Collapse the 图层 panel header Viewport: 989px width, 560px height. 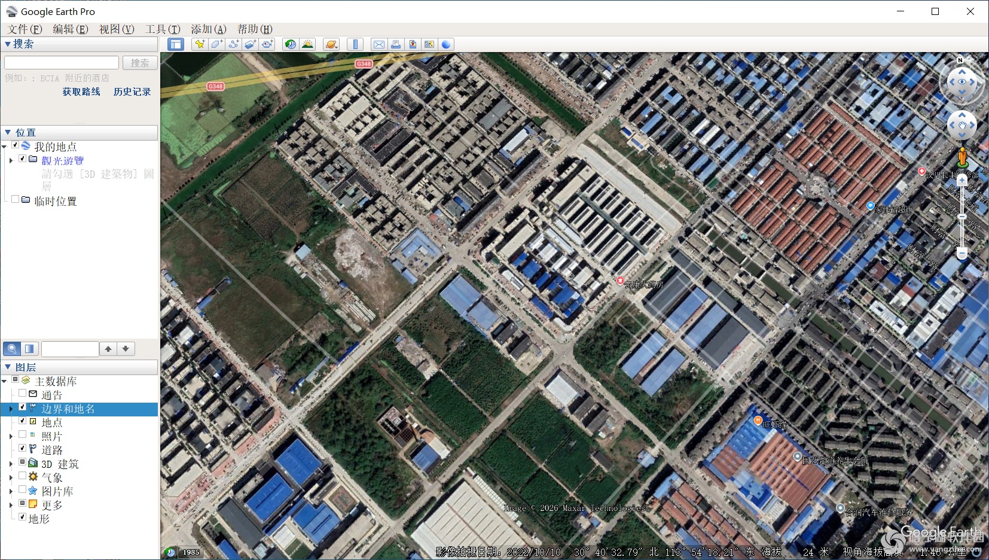8,367
